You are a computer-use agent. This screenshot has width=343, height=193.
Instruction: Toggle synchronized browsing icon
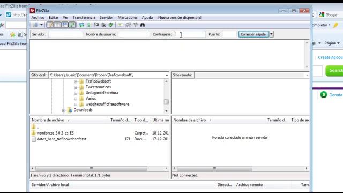pyautogui.click(x=135, y=25)
